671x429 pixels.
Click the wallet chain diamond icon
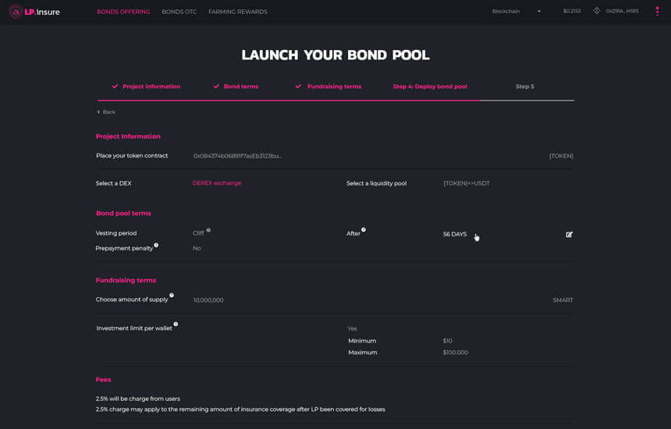(x=597, y=11)
